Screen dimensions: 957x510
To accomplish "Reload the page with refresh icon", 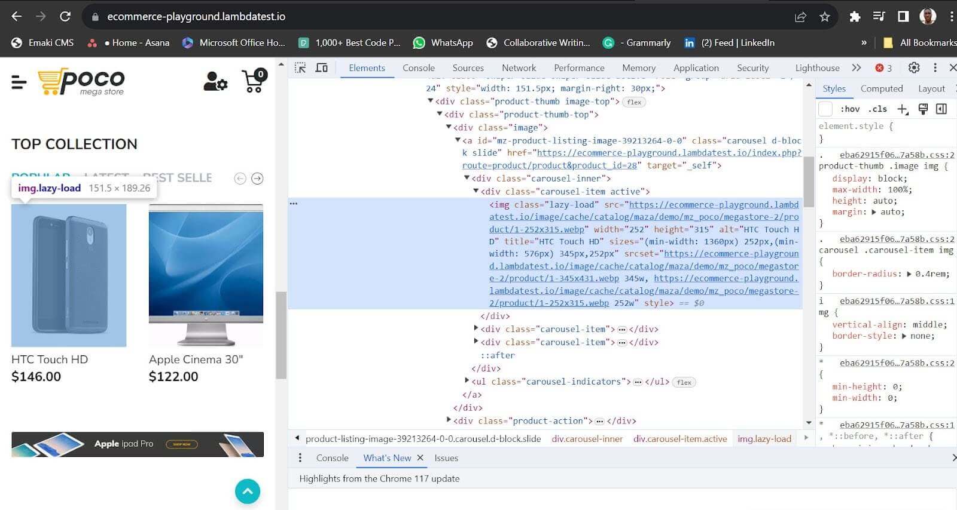I will [65, 17].
